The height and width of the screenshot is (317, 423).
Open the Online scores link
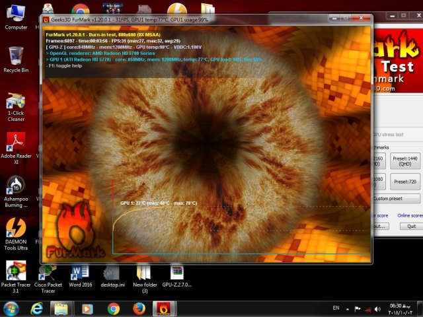[x=409, y=215]
